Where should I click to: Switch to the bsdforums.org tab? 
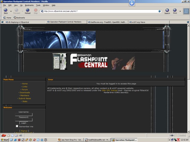(x=108, y=22)
